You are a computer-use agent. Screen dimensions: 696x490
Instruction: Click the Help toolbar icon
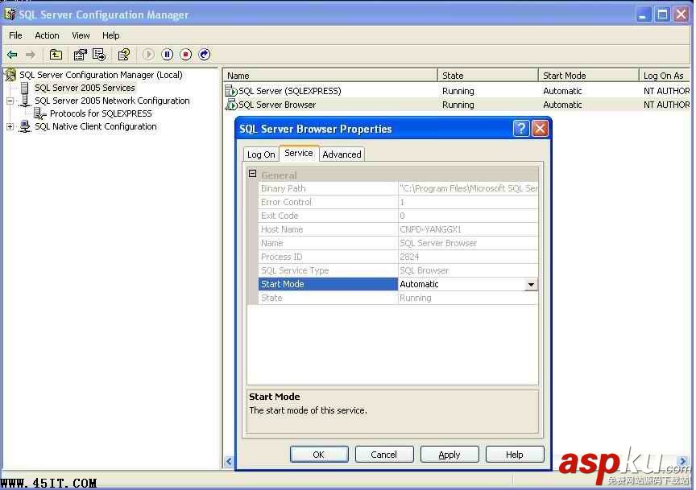[x=124, y=55]
